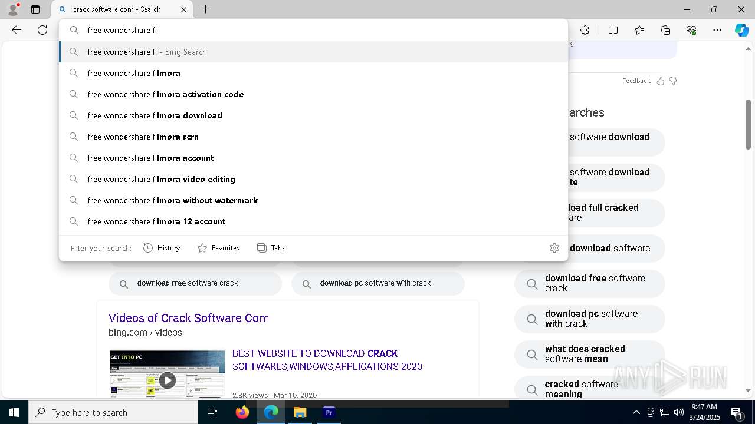Open a new tab with plus icon

[205, 9]
